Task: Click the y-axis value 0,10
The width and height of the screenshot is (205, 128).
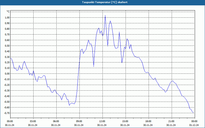Action: pos(7,68)
